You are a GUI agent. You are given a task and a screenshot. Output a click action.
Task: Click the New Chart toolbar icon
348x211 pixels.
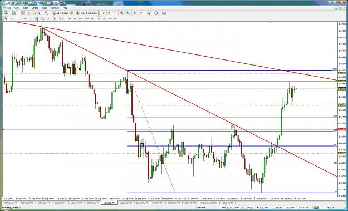6,13
